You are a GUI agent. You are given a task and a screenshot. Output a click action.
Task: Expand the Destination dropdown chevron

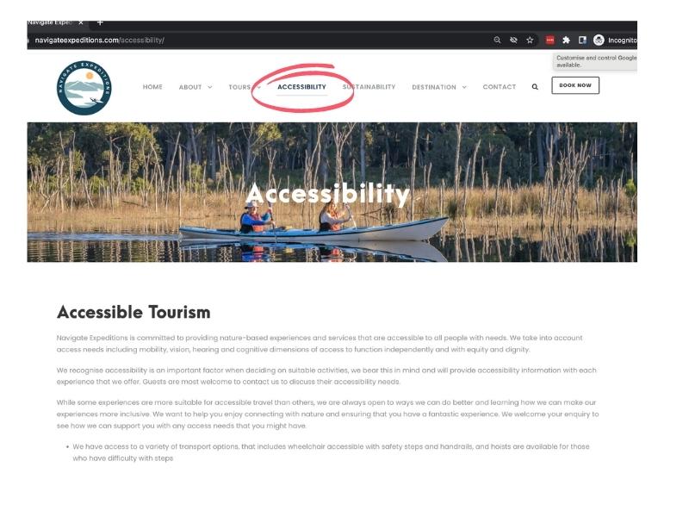coord(464,87)
